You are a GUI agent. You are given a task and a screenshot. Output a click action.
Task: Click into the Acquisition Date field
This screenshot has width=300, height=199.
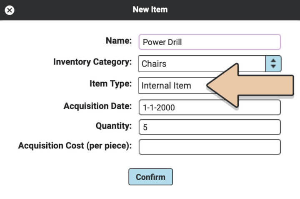coord(210,107)
